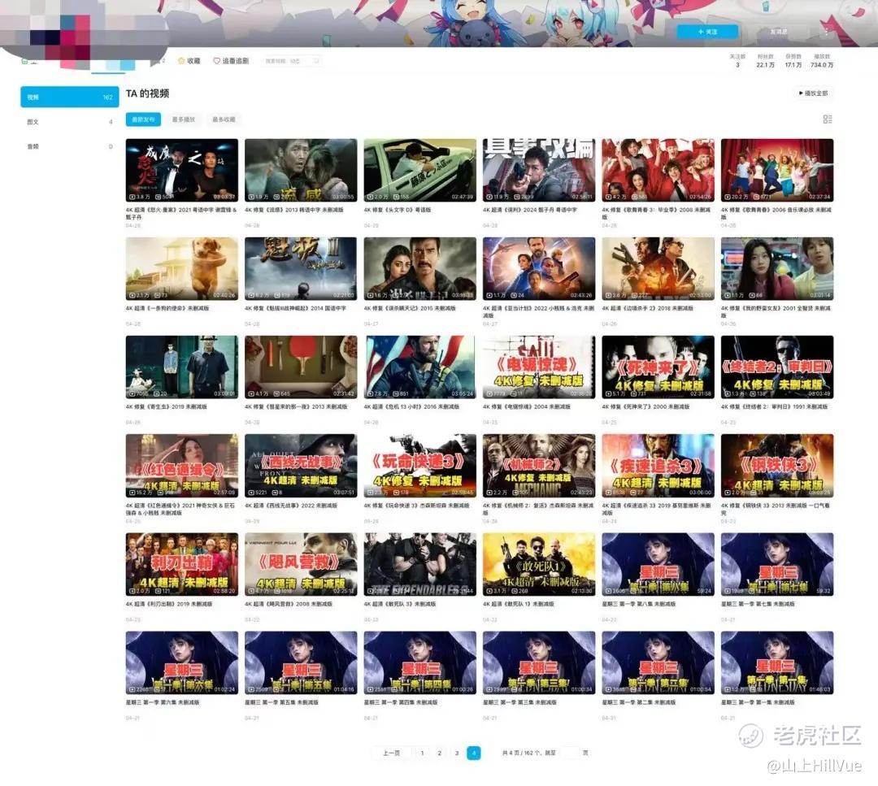Screen dimensions: 878x786
Task: Switch video list layout with the grid/list icon
Action: click(828, 119)
